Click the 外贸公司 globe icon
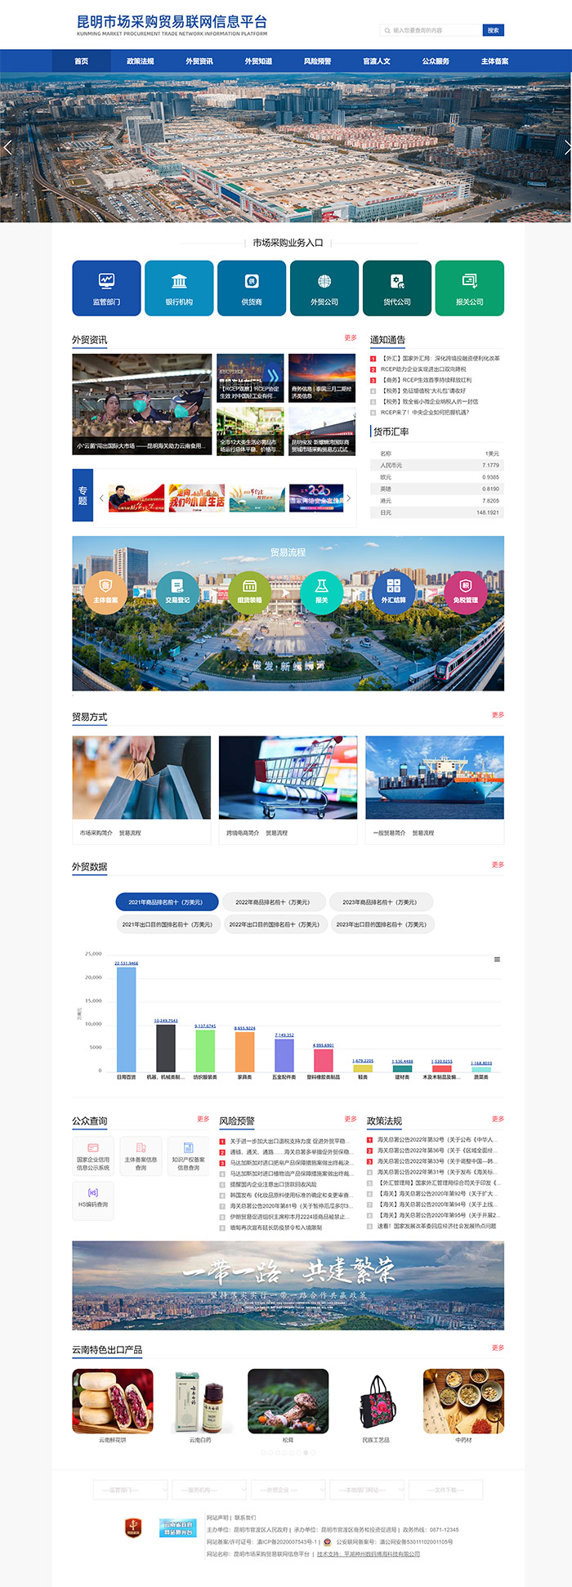Screen dimensions: 572x1587 point(324,282)
